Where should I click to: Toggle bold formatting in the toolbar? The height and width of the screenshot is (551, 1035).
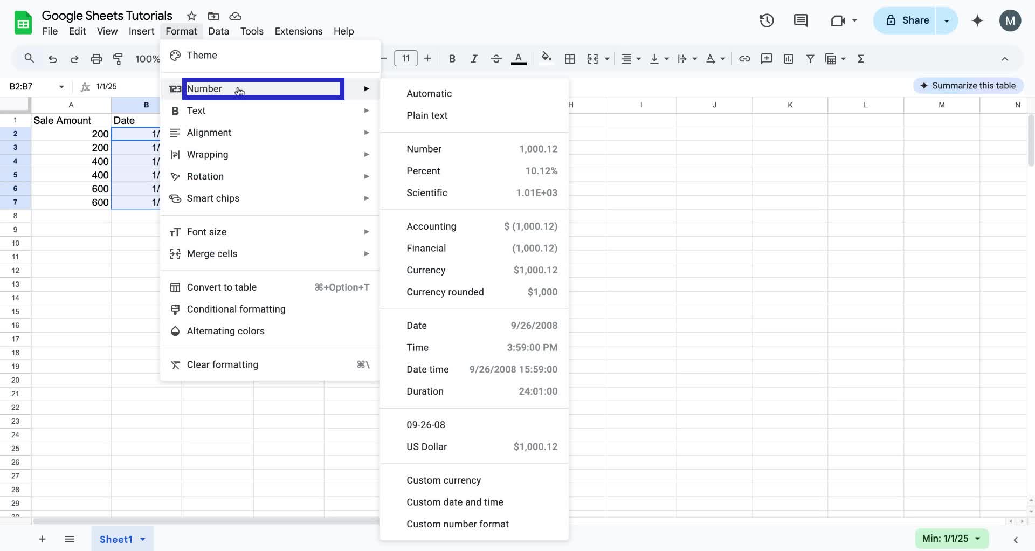452,58
